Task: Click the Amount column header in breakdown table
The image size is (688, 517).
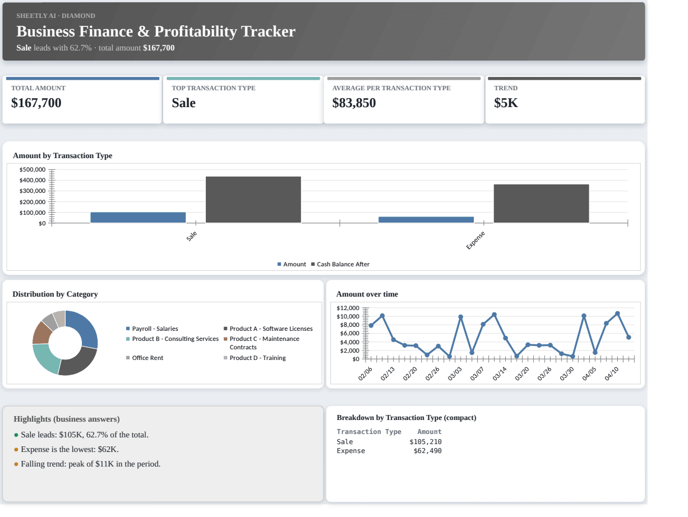Action: coord(430,432)
